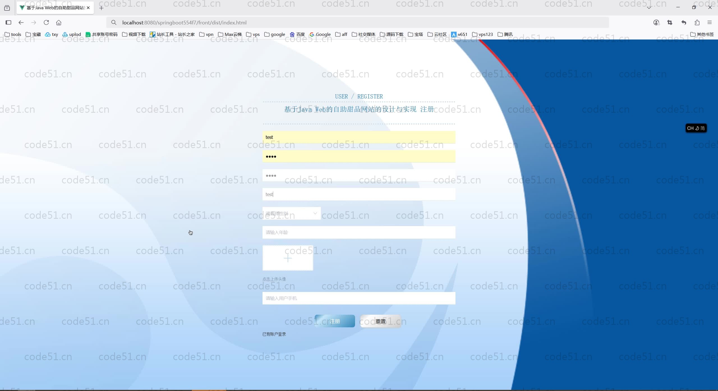Open the extensions puzzle icon
Image resolution: width=718 pixels, height=391 pixels.
(x=697, y=22)
